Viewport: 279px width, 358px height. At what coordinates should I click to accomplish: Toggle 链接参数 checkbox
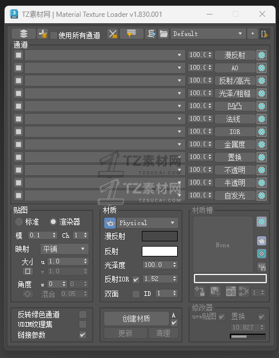83,335
